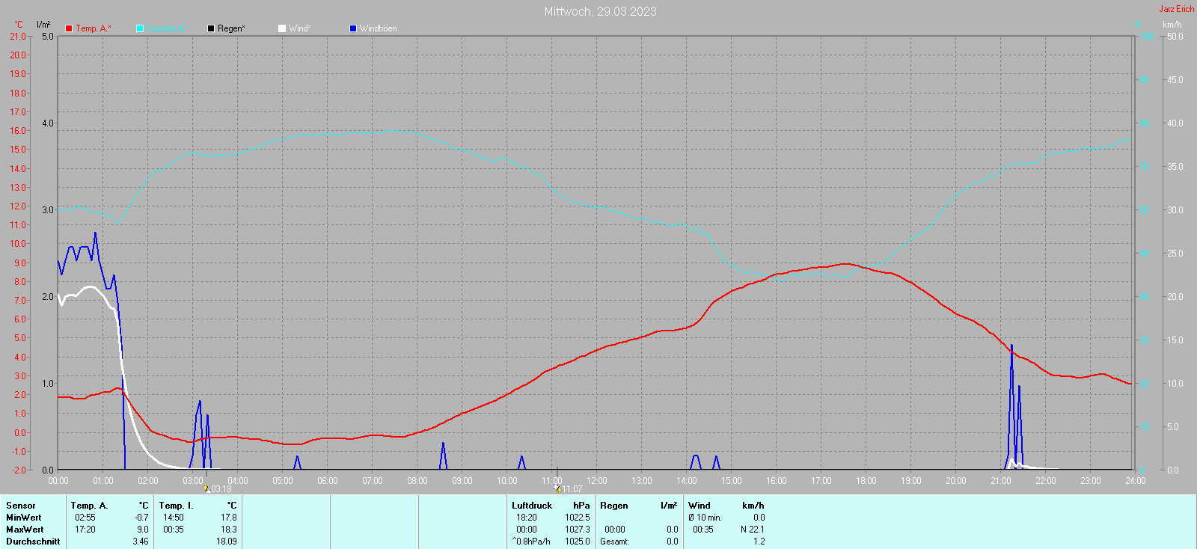This screenshot has height=549, width=1197.
Task: Click the minimum outdoor temperature value -0.7
Action: (142, 518)
